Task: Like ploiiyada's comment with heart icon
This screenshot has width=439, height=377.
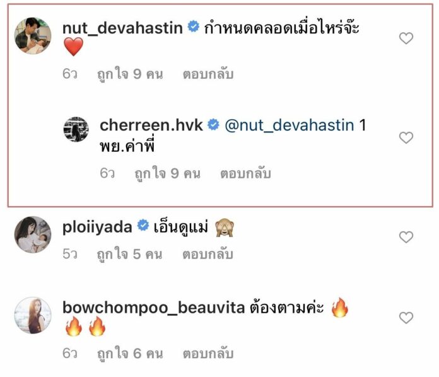Action: (x=406, y=237)
